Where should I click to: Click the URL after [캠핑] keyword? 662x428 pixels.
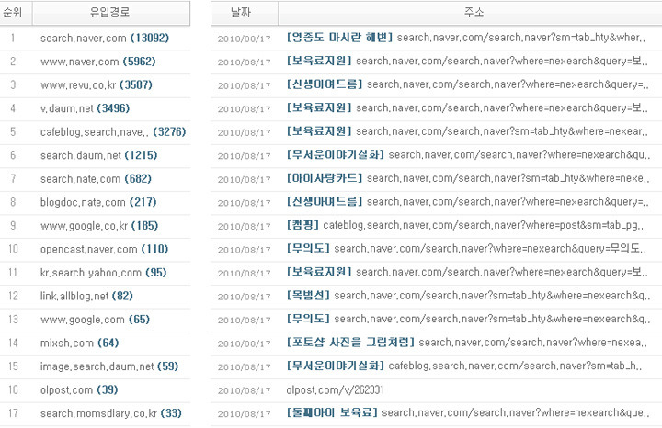pyautogui.click(x=483, y=225)
